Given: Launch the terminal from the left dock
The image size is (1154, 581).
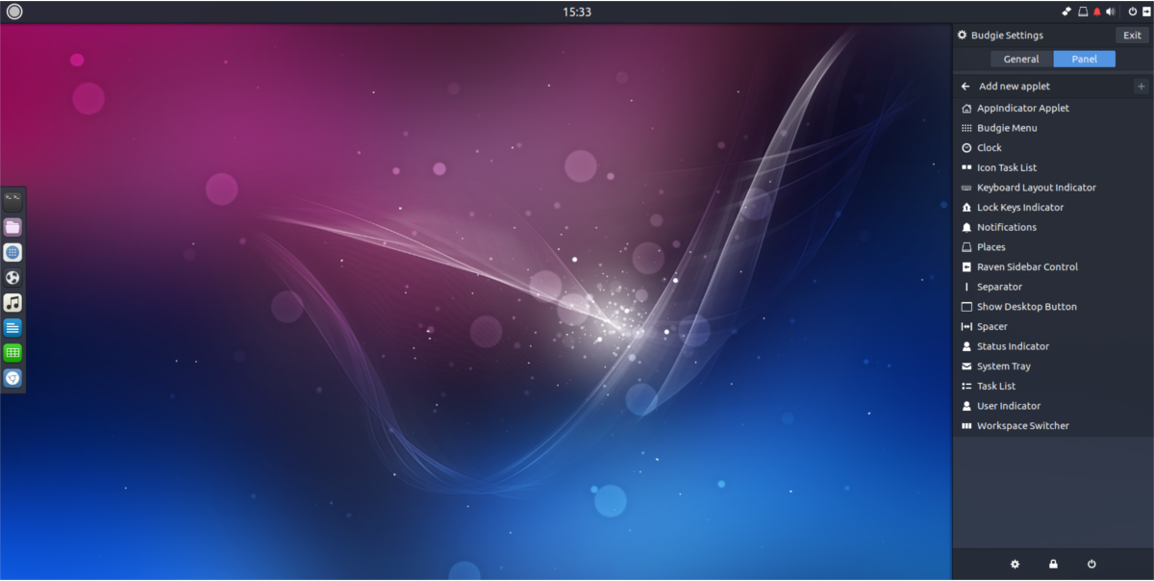Looking at the screenshot, I should [13, 202].
